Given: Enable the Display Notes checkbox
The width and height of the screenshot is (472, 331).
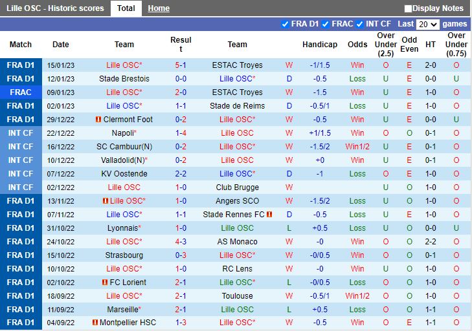Looking at the screenshot, I should coord(408,8).
